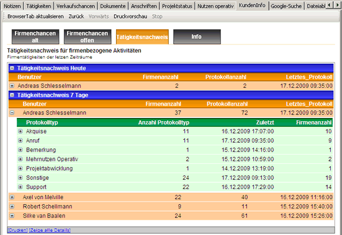342x235 pixels.
Task: Expand Axel von Melville's activity row
Action: click(12, 197)
